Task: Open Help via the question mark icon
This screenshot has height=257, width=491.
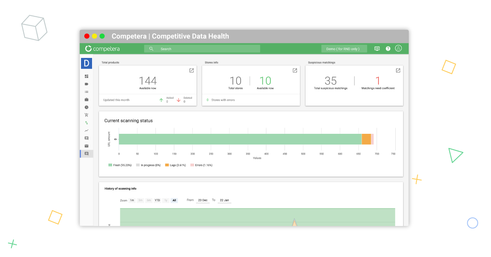Action: point(387,48)
